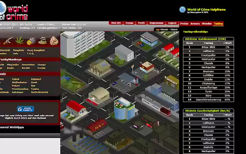Open the Forum from top bar

(x=129, y=23)
